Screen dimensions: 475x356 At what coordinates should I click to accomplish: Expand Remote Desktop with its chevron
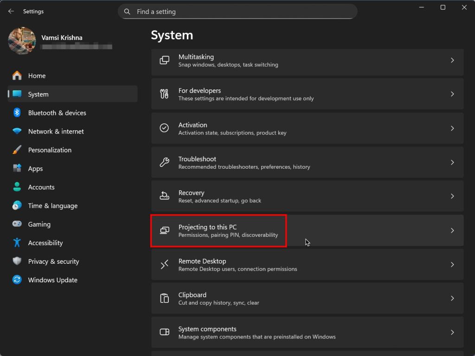click(452, 265)
